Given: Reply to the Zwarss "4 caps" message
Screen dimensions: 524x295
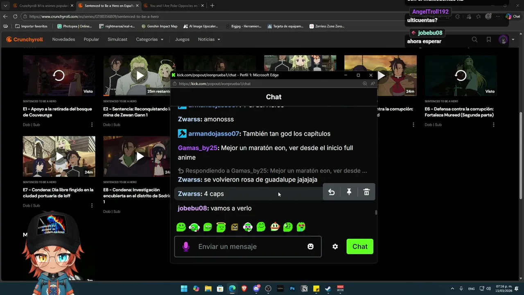Looking at the screenshot, I should coord(331,192).
